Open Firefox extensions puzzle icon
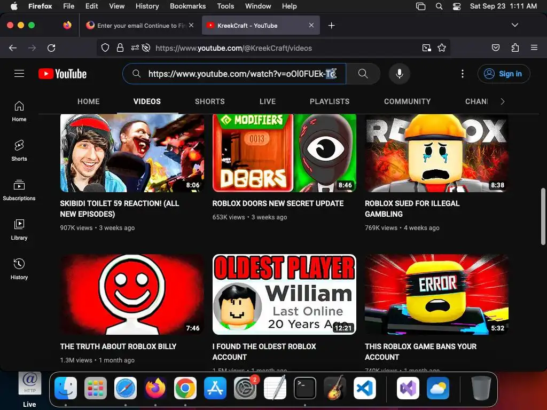Image resolution: width=547 pixels, height=410 pixels. [515, 48]
